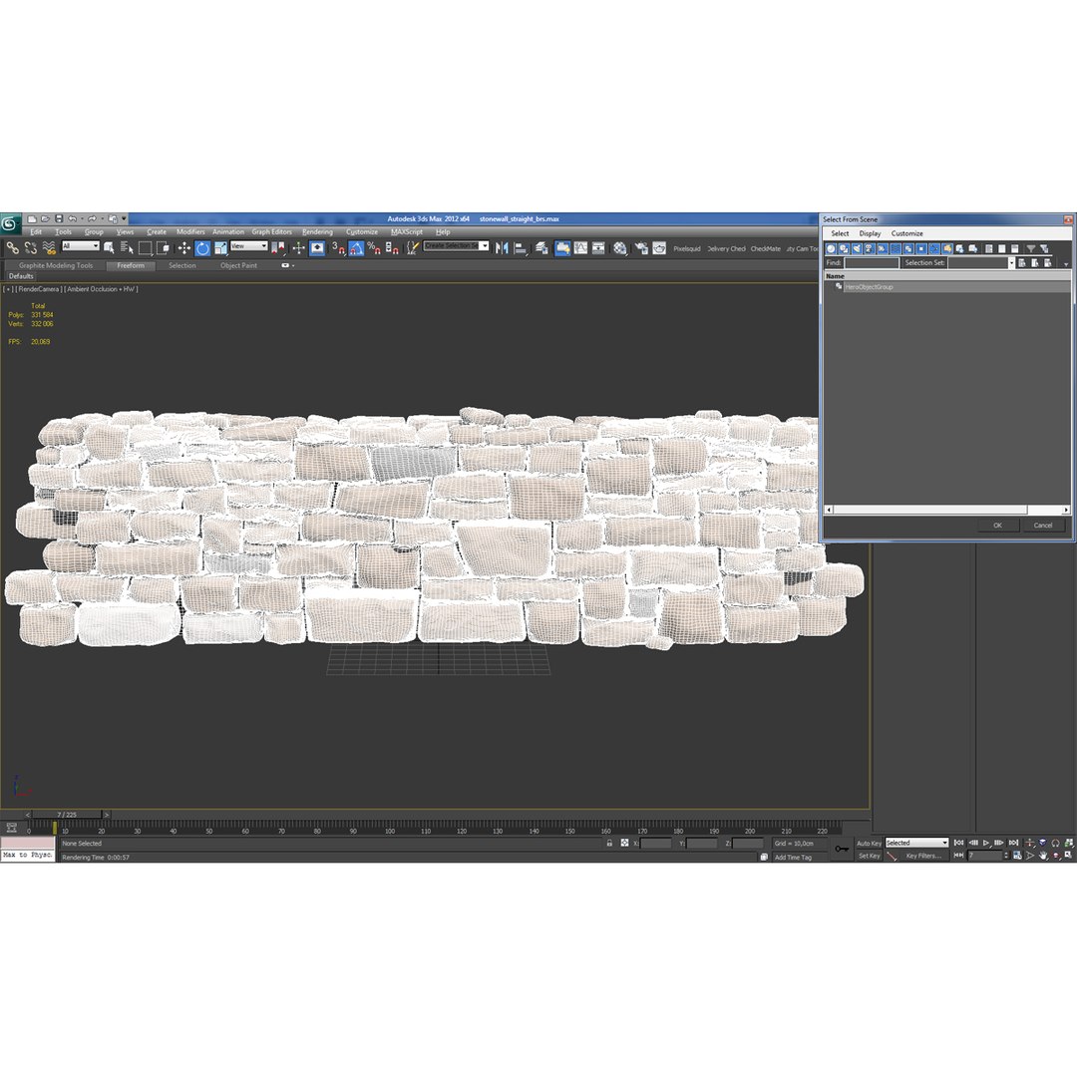This screenshot has width=1077, height=1077.
Task: Switch to Object Paint ribbon tab
Action: click(x=238, y=265)
